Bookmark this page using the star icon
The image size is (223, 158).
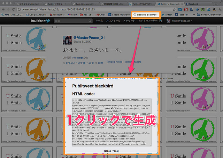[x=174, y=9]
